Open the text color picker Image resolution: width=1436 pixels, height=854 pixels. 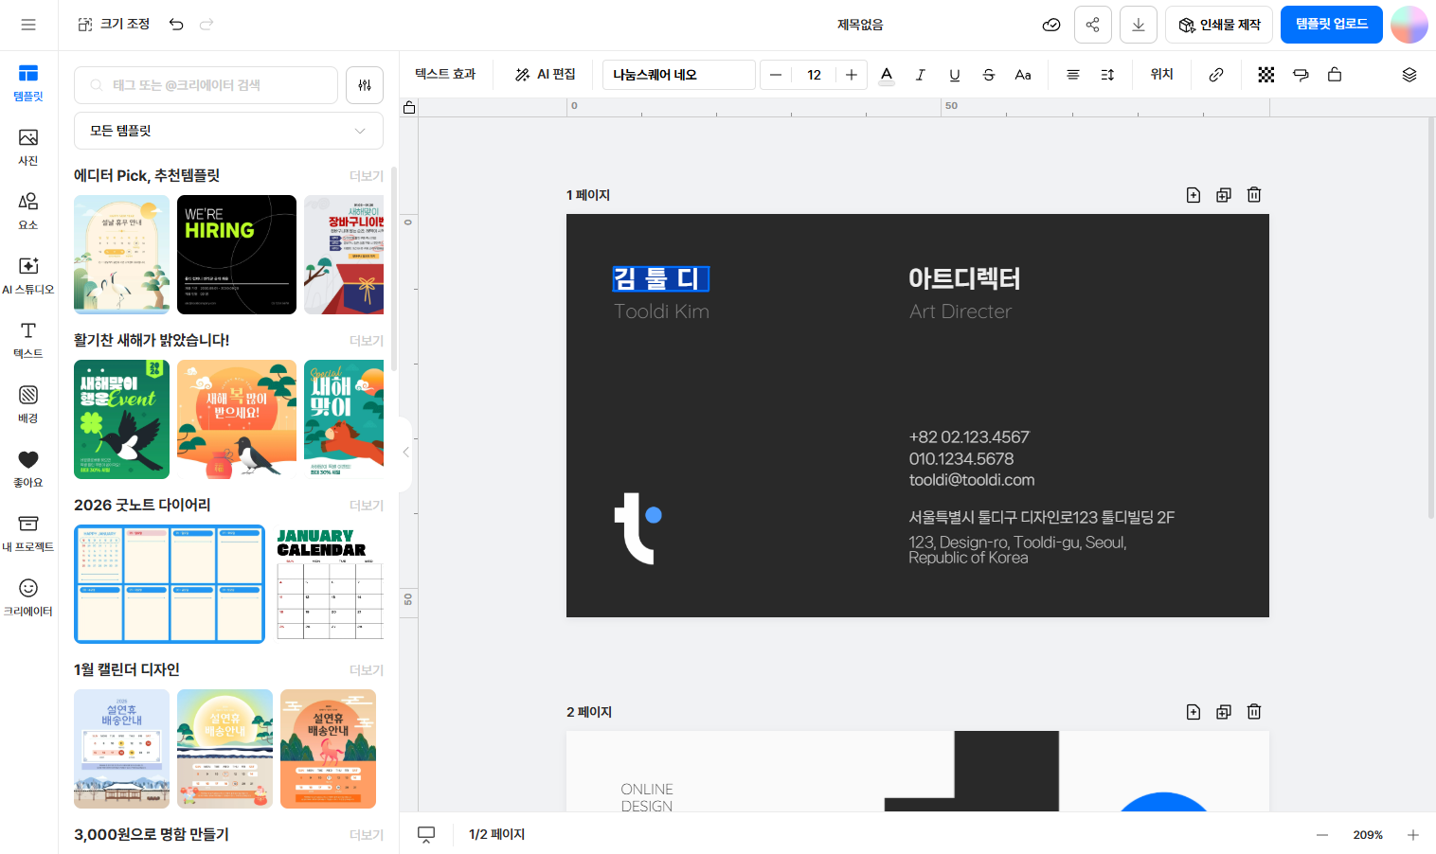tap(886, 75)
